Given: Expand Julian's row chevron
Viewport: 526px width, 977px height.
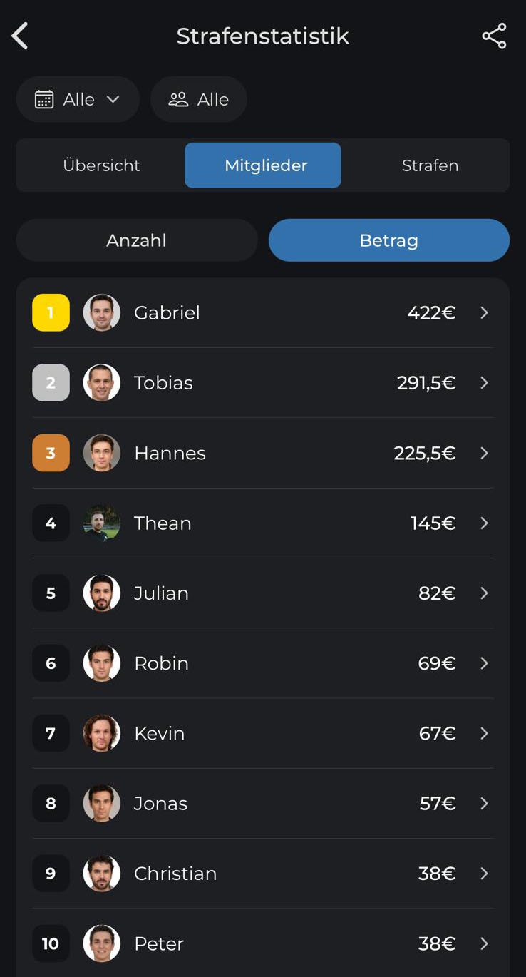Looking at the screenshot, I should [x=484, y=593].
